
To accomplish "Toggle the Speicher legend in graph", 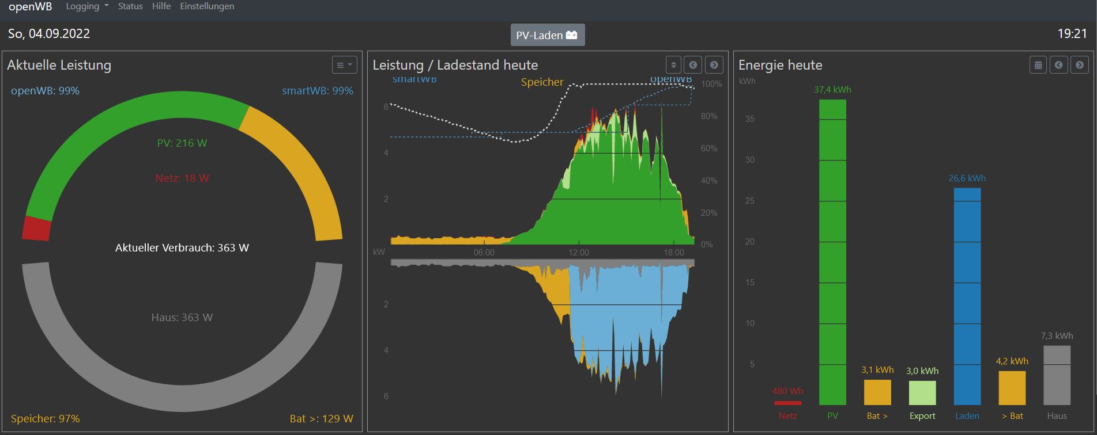I will [x=542, y=82].
